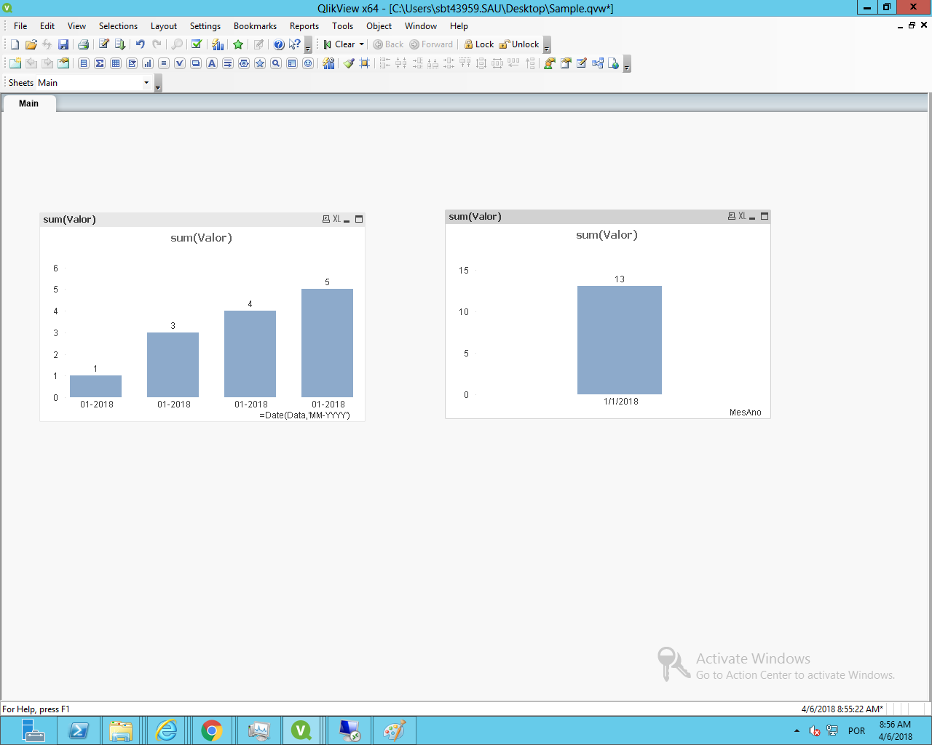Create a Line/Arrow object
Screen dimensions: 932x745
(228, 63)
